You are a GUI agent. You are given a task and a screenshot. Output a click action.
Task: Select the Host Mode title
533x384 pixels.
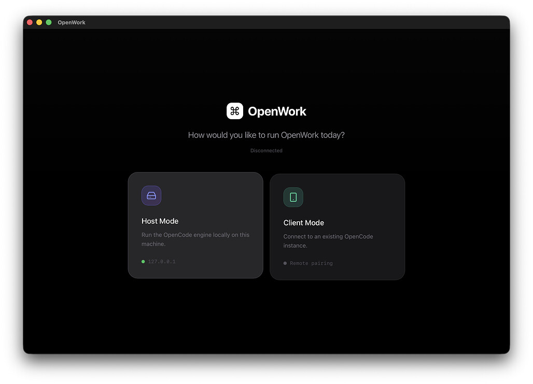click(160, 221)
